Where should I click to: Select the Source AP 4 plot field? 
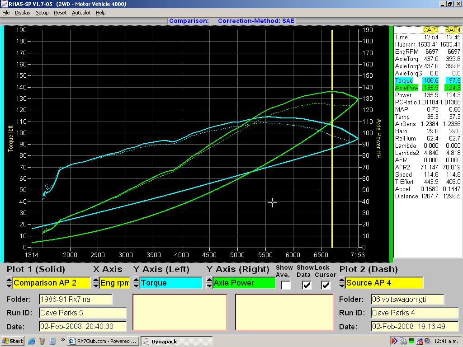tap(384, 283)
